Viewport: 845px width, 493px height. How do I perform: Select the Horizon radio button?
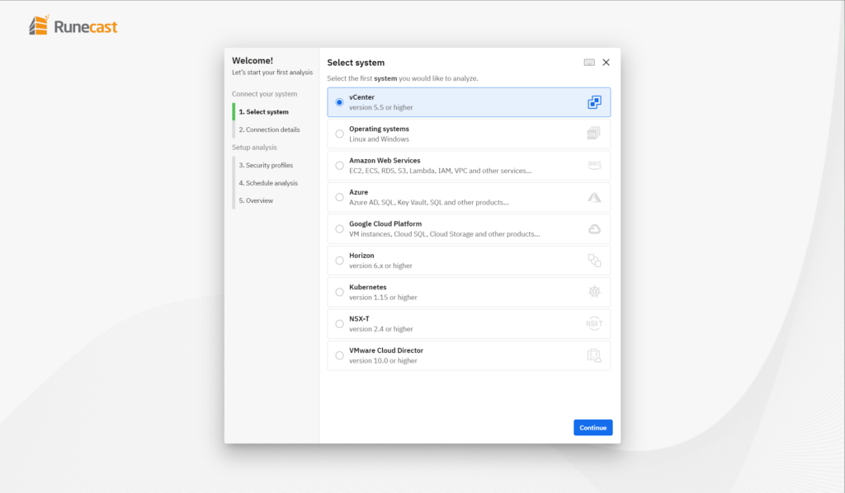339,261
